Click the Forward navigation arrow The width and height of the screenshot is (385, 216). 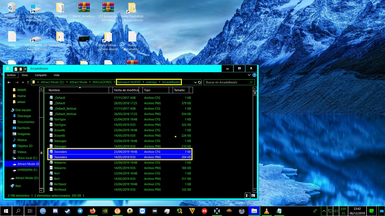tap(17, 82)
